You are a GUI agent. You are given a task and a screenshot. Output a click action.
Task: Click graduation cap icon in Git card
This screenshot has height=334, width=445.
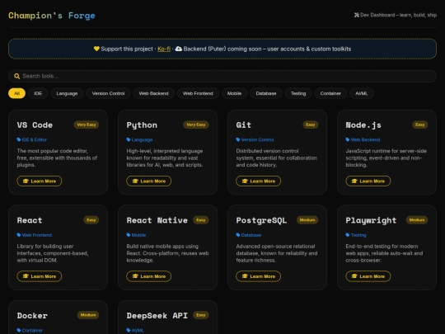[x=245, y=181]
